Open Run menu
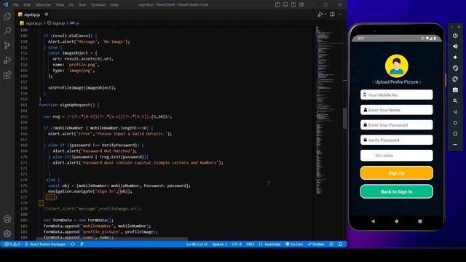This screenshot has height=262, width=466. coord(82,5)
